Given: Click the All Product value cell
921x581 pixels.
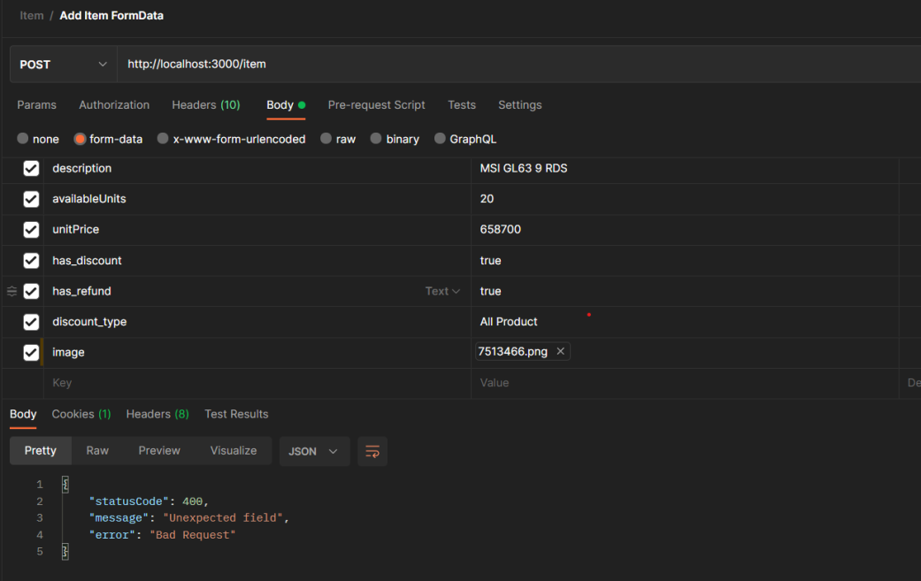Looking at the screenshot, I should (x=685, y=322).
